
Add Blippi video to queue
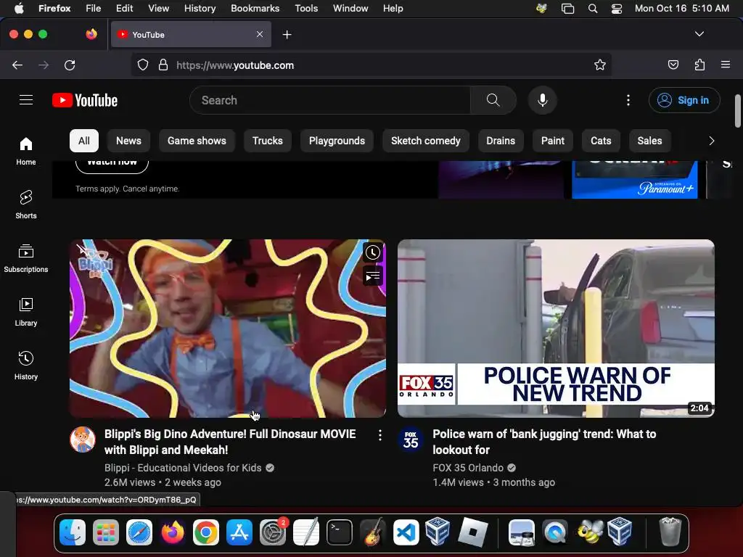[x=373, y=276]
